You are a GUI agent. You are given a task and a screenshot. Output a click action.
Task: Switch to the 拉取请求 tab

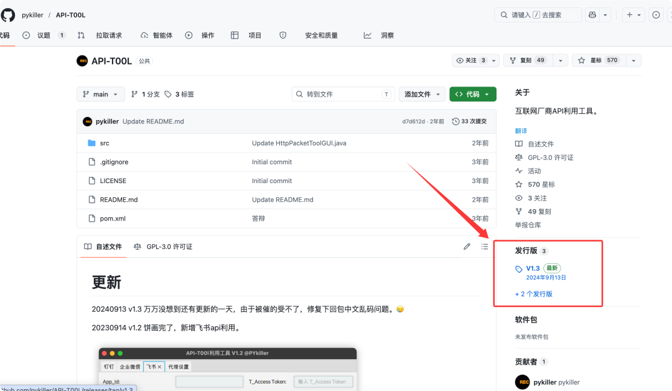tap(100, 35)
